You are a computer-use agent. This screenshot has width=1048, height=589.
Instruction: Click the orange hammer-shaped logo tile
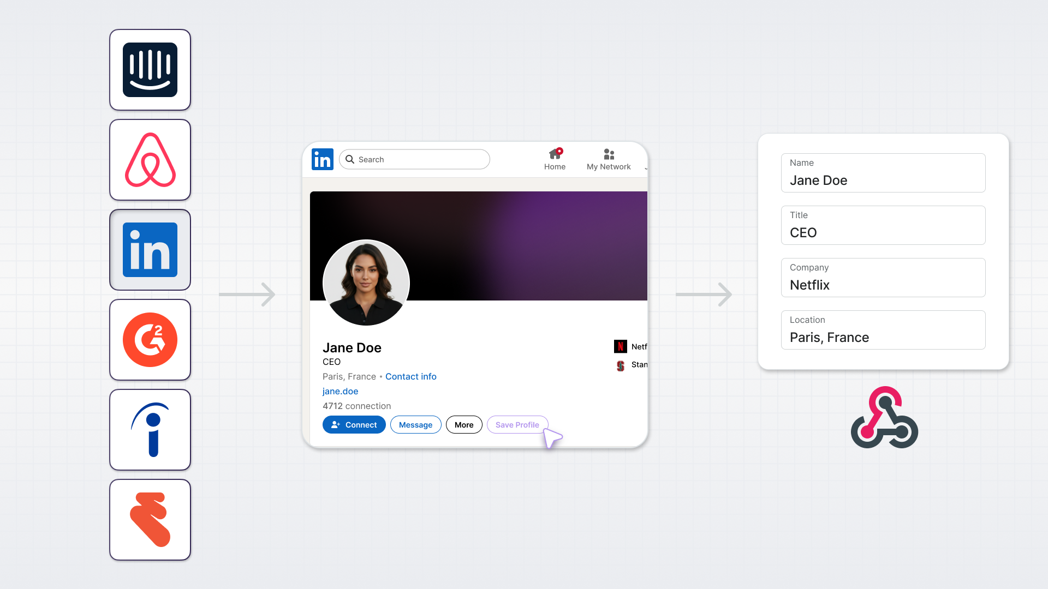(150, 520)
